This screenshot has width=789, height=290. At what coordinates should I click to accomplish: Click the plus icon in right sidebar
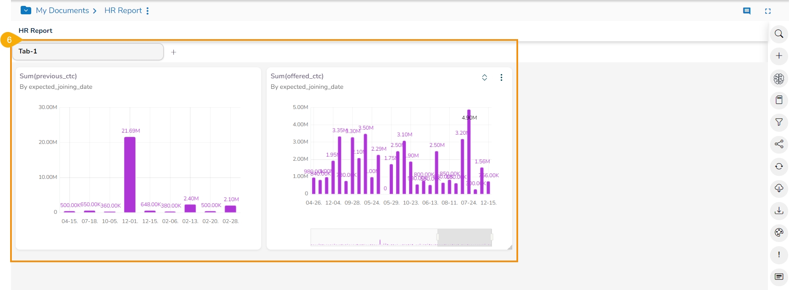pos(779,56)
